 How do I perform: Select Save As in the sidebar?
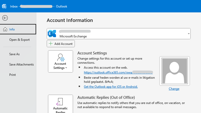pyautogui.click(x=14, y=54)
